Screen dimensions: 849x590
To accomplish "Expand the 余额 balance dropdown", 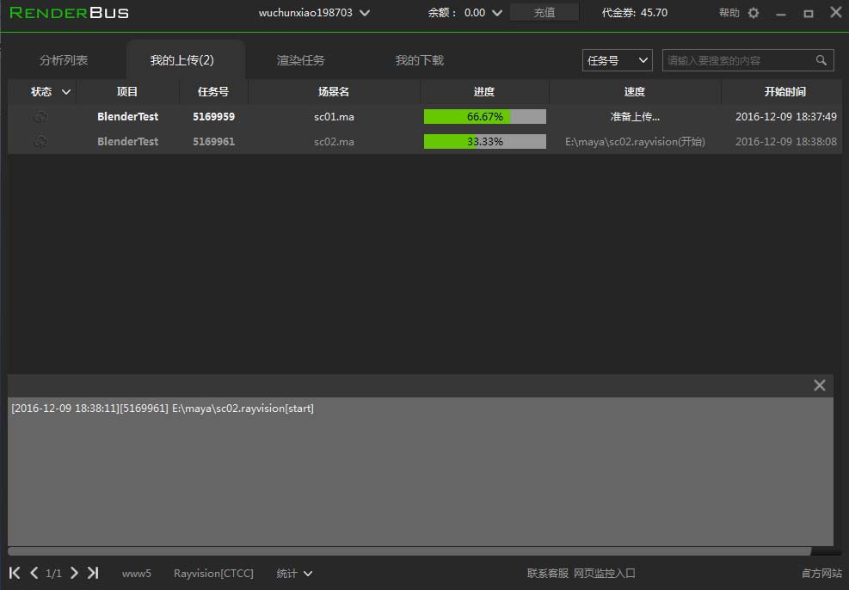I will click(497, 12).
